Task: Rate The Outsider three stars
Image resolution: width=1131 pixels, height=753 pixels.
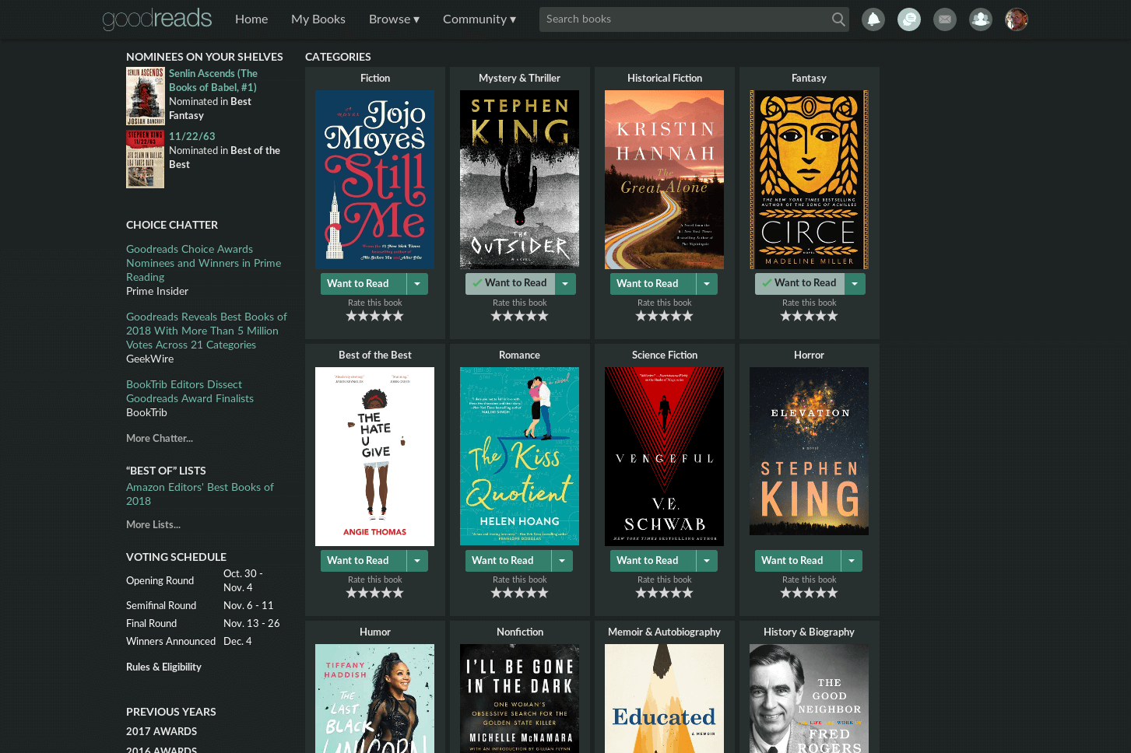Action: (x=520, y=316)
